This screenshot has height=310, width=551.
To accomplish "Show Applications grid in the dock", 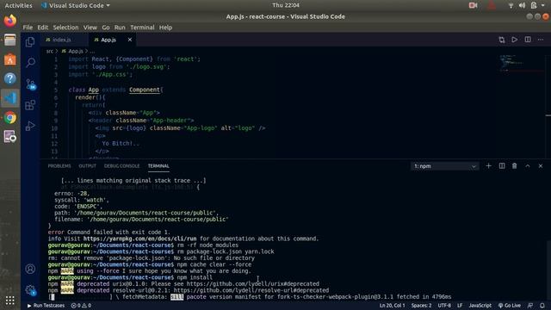I will pos(9,300).
